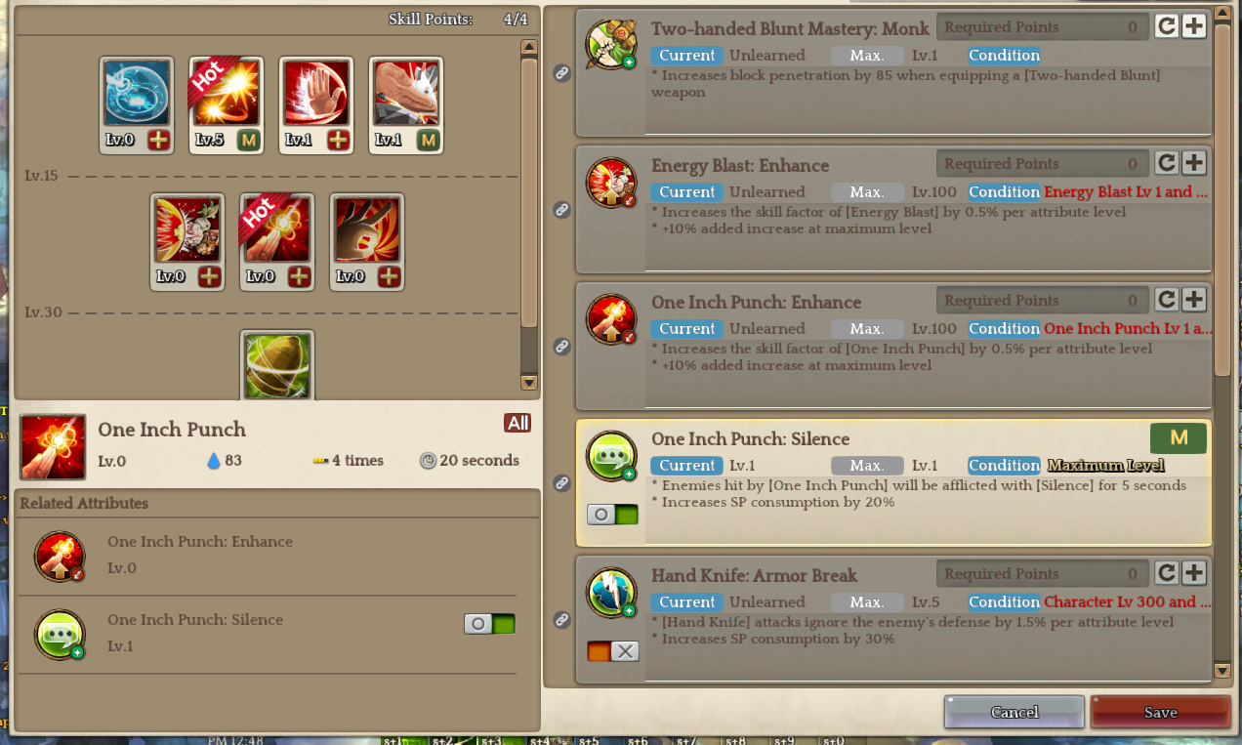Click the Save button
This screenshot has width=1242, height=745.
[1160, 712]
